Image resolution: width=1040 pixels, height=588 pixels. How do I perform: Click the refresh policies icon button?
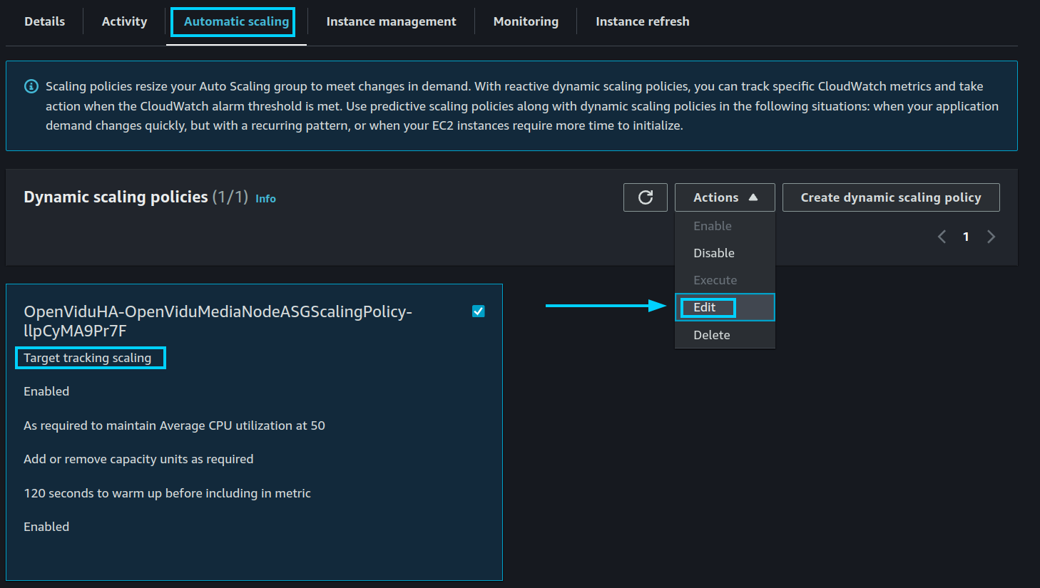coord(645,197)
